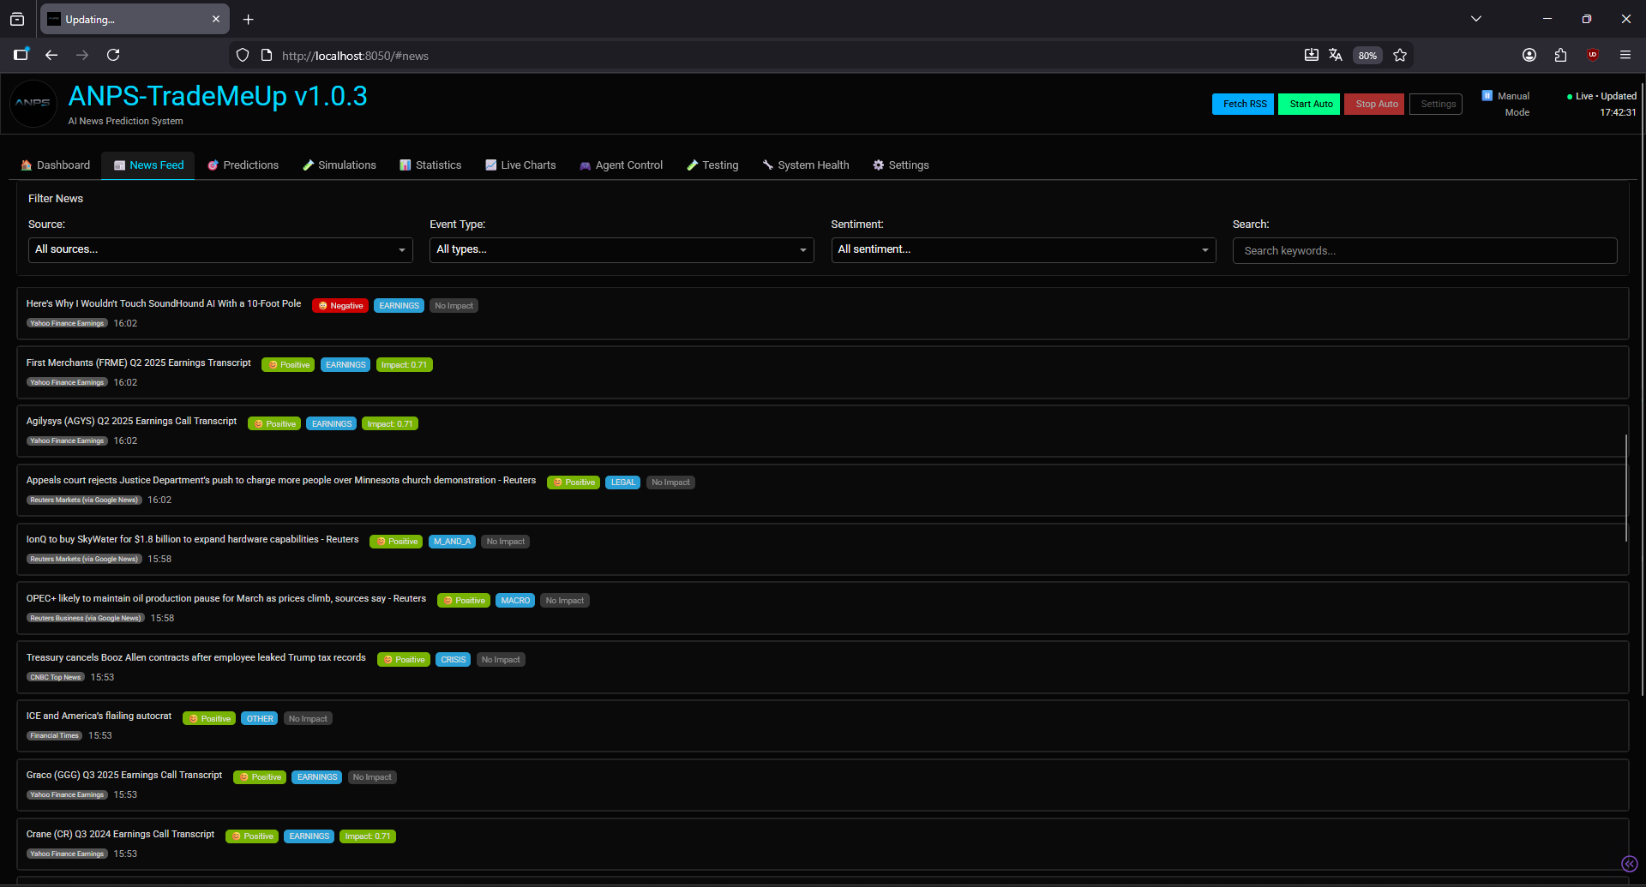Image resolution: width=1646 pixels, height=887 pixels.
Task: Click the Start Auto button
Action: coord(1309,104)
